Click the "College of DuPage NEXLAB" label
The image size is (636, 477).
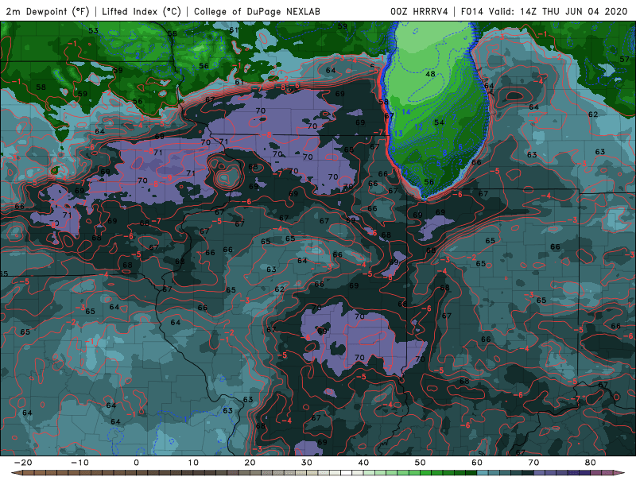[257, 11]
